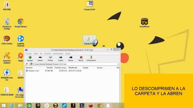Click the blank document taskbar icon
Screen dimensions: 193x108
(108, 105)
